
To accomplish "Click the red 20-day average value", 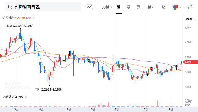I will tap(19, 18).
